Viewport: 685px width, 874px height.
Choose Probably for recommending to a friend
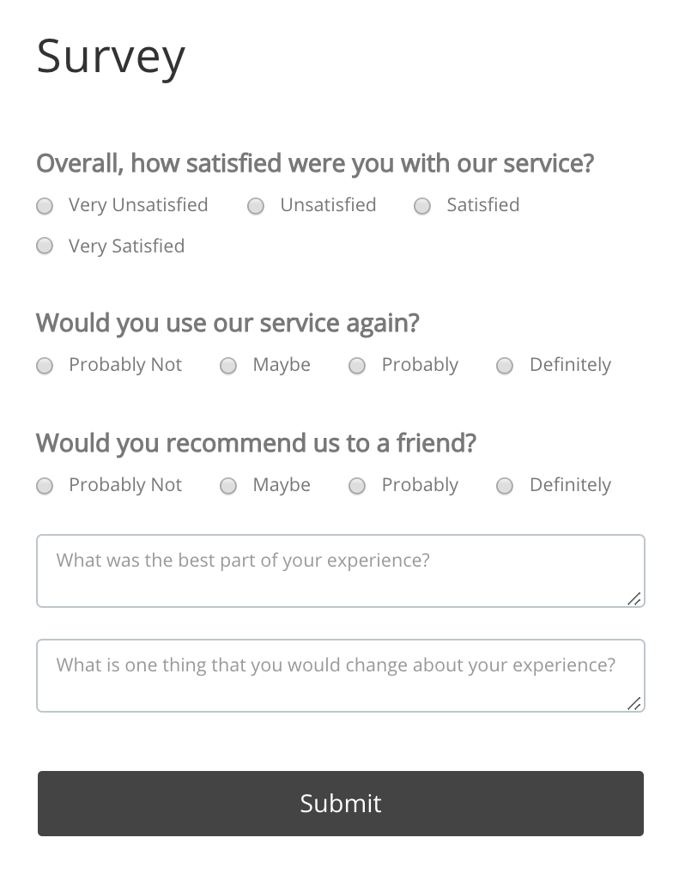[x=356, y=486]
